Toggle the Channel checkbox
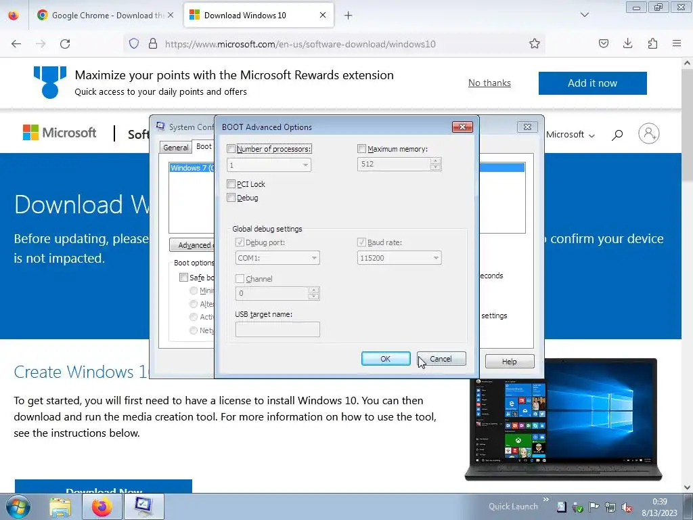The height and width of the screenshot is (520, 693). pos(240,278)
